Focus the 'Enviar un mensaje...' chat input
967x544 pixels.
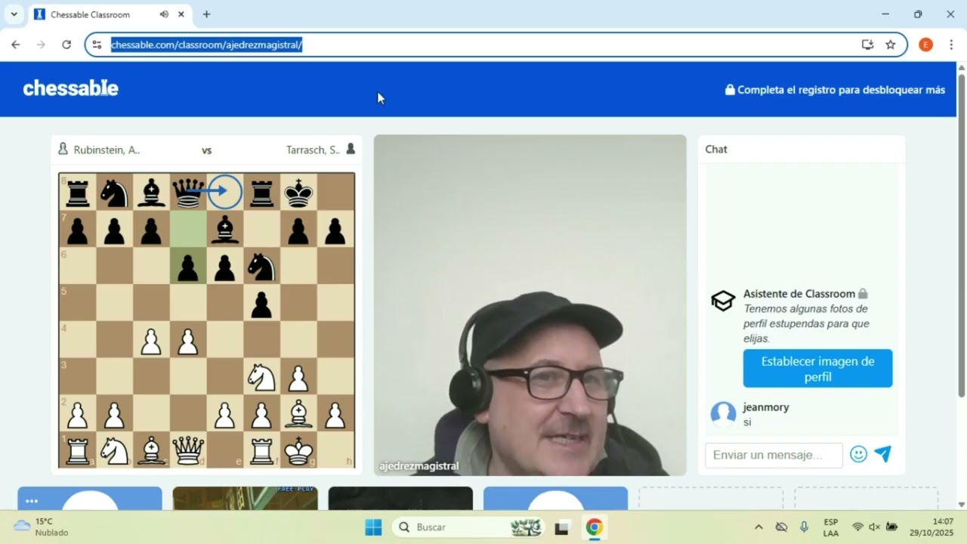[x=774, y=455]
